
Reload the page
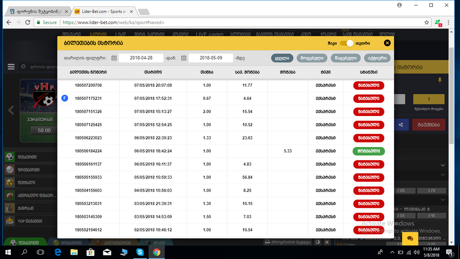coord(27,22)
